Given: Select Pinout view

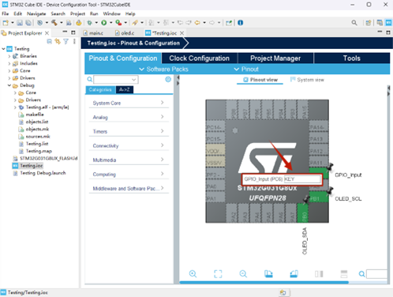Looking at the screenshot, I should click(260, 80).
